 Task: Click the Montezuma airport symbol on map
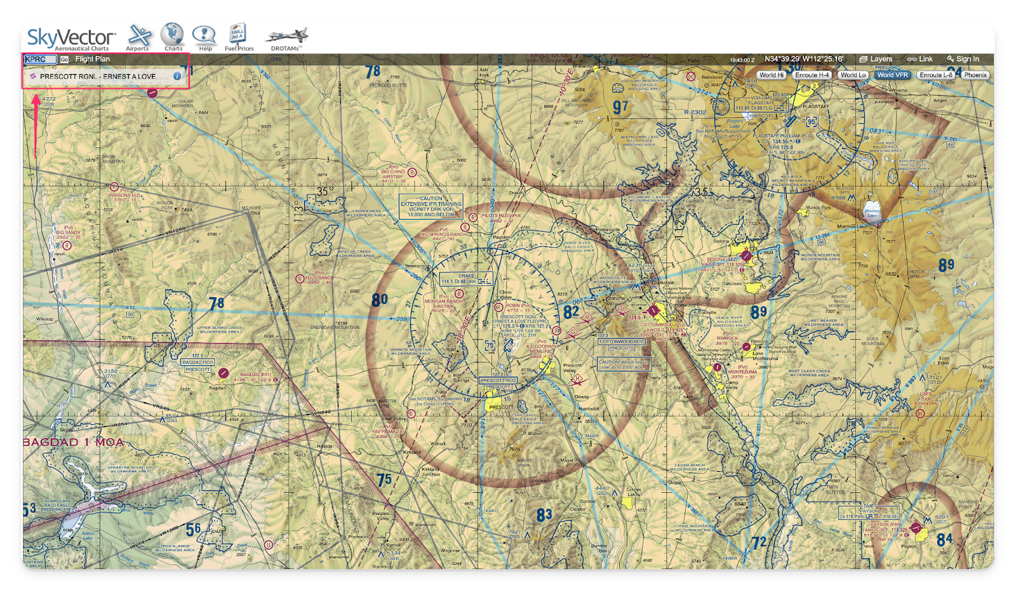[x=717, y=367]
